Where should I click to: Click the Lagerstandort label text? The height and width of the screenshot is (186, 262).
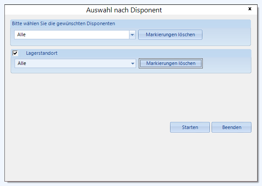coord(42,53)
